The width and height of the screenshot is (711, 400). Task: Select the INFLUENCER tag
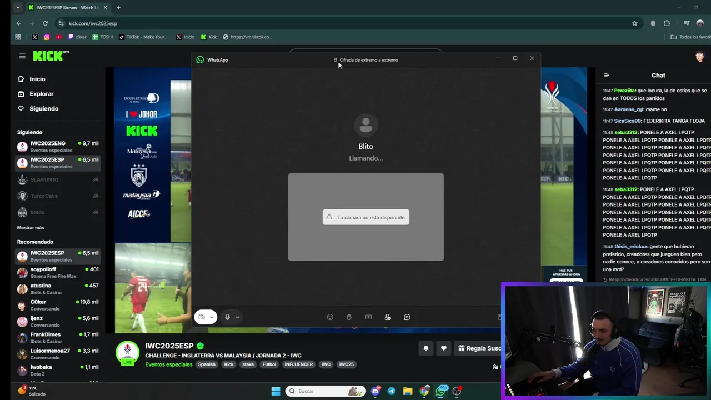[299, 364]
